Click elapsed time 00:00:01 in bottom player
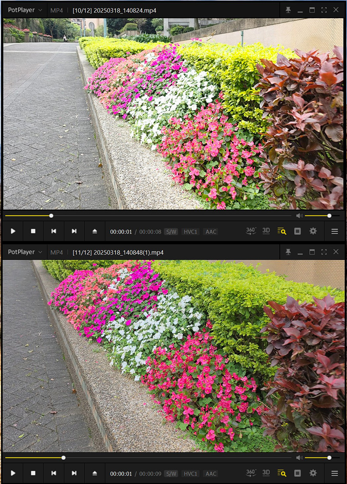The image size is (347, 484). [121, 474]
